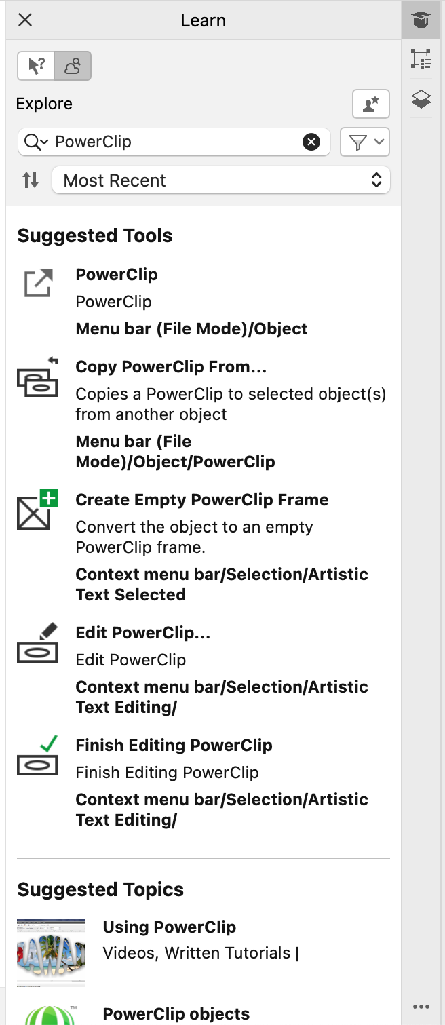Open the Using PowerClip topic
Screen dimensions: 445x1025
click(x=170, y=927)
